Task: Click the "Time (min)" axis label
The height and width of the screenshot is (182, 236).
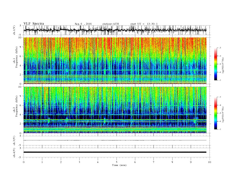Action: tap(119, 165)
